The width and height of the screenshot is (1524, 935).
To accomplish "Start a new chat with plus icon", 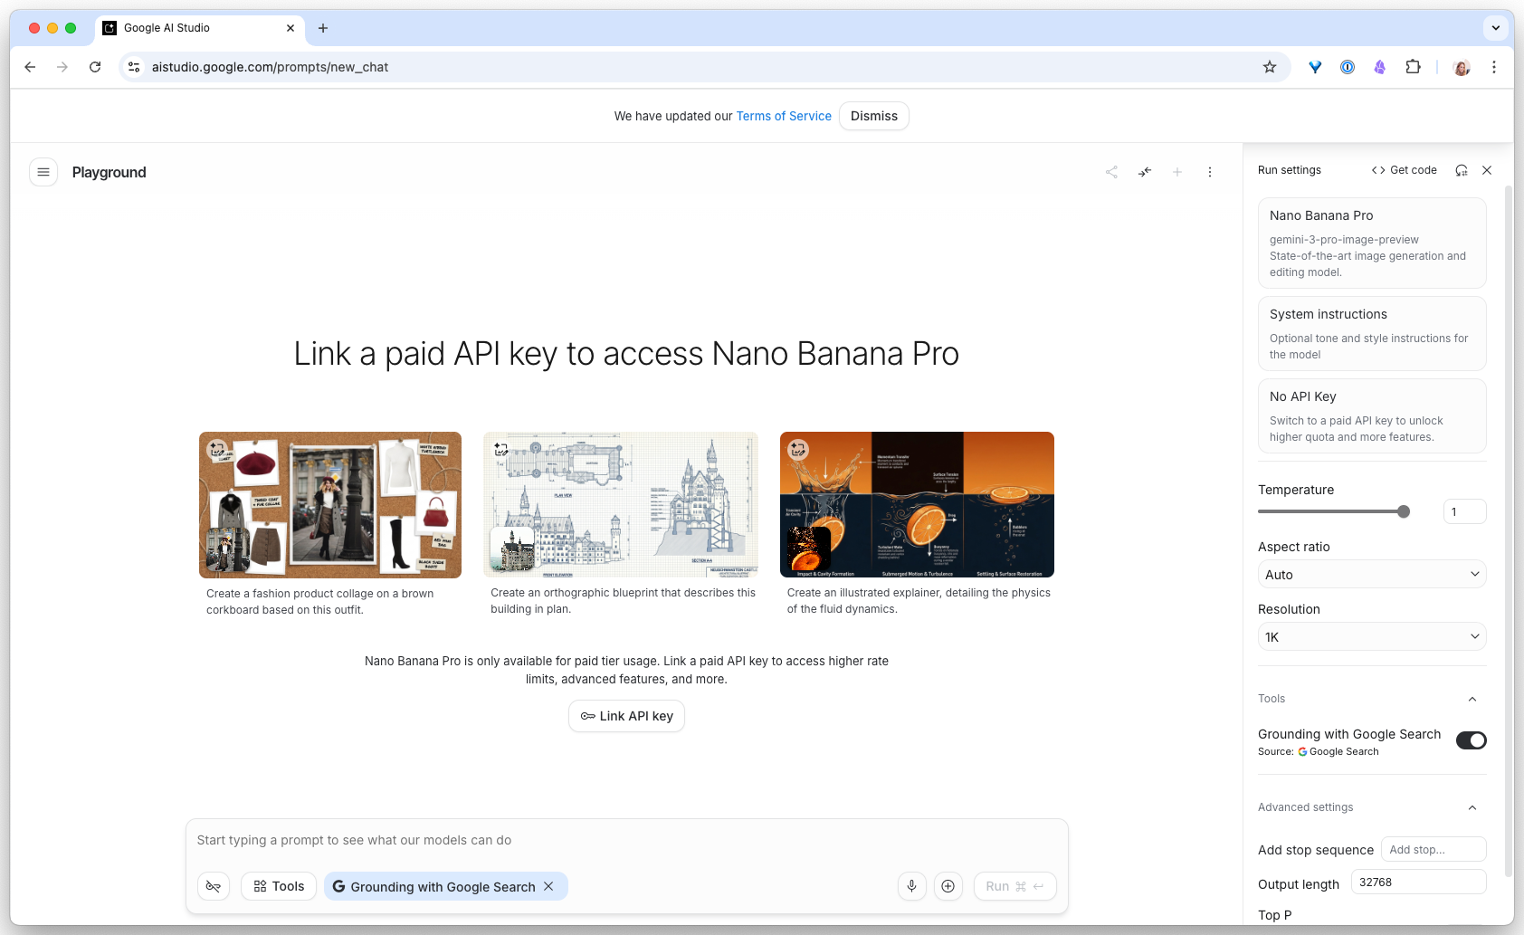I will (1177, 172).
